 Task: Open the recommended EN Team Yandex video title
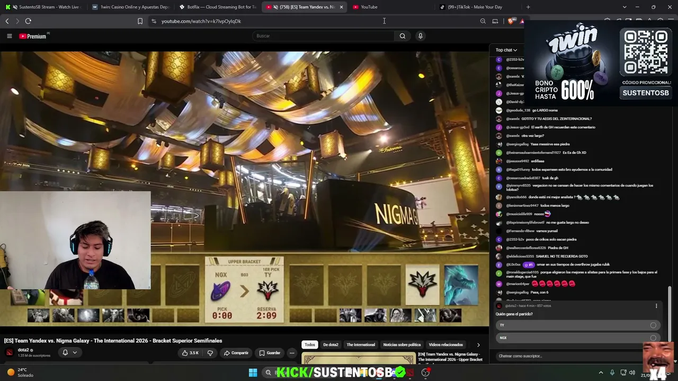[x=450, y=357]
